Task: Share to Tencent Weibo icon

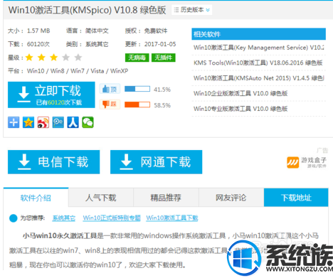Action: [58, 122]
